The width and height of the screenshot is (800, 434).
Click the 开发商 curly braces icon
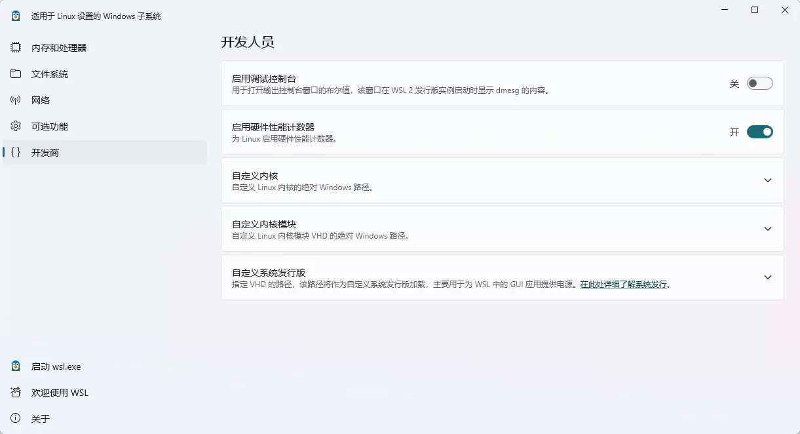coord(16,152)
